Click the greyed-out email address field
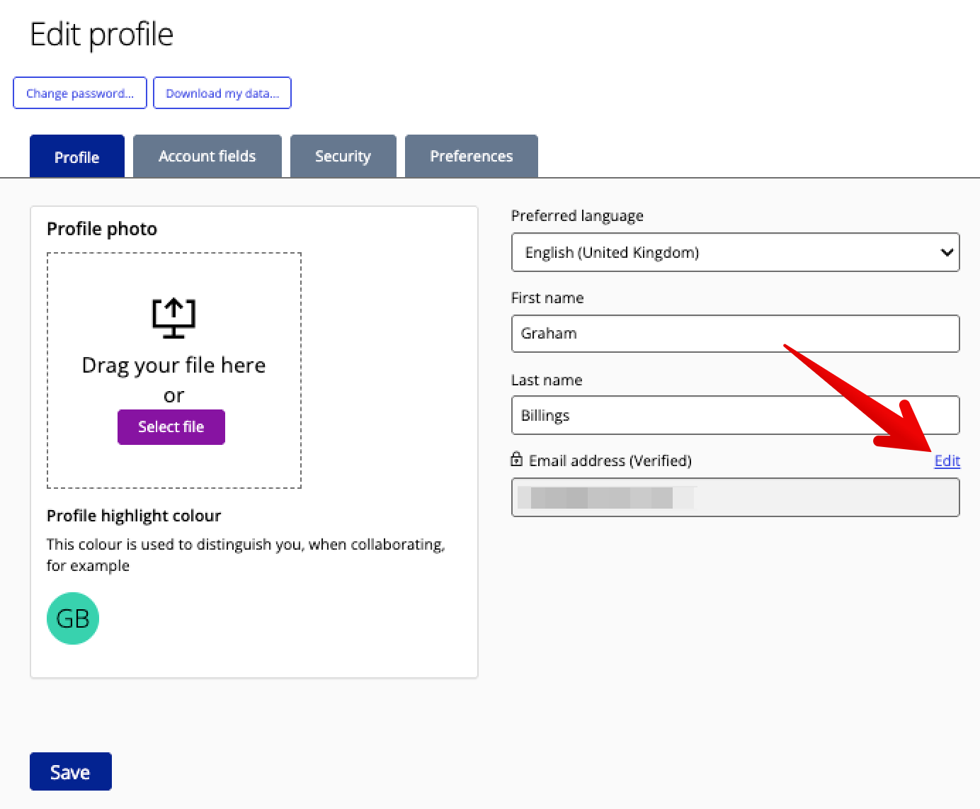980x809 pixels. (x=735, y=497)
